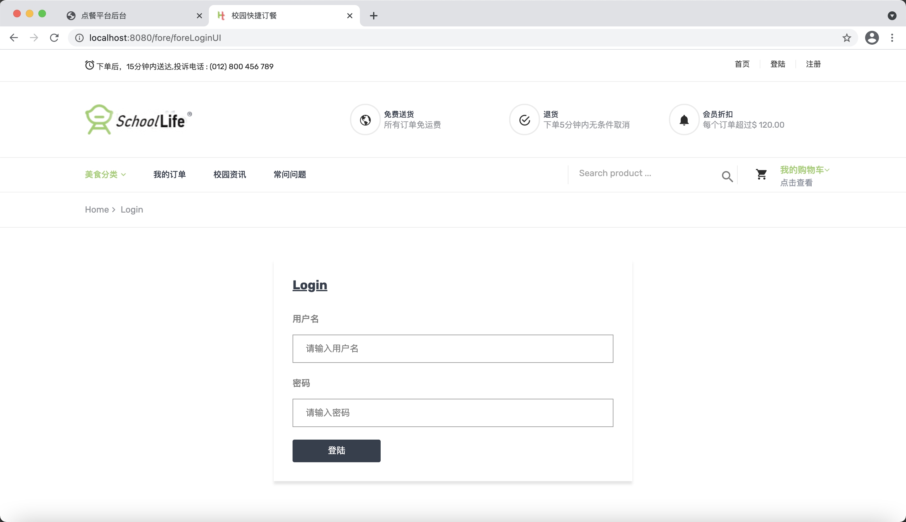Image resolution: width=906 pixels, height=522 pixels.
Task: Click the macOS green maximize button
Action: (x=42, y=14)
